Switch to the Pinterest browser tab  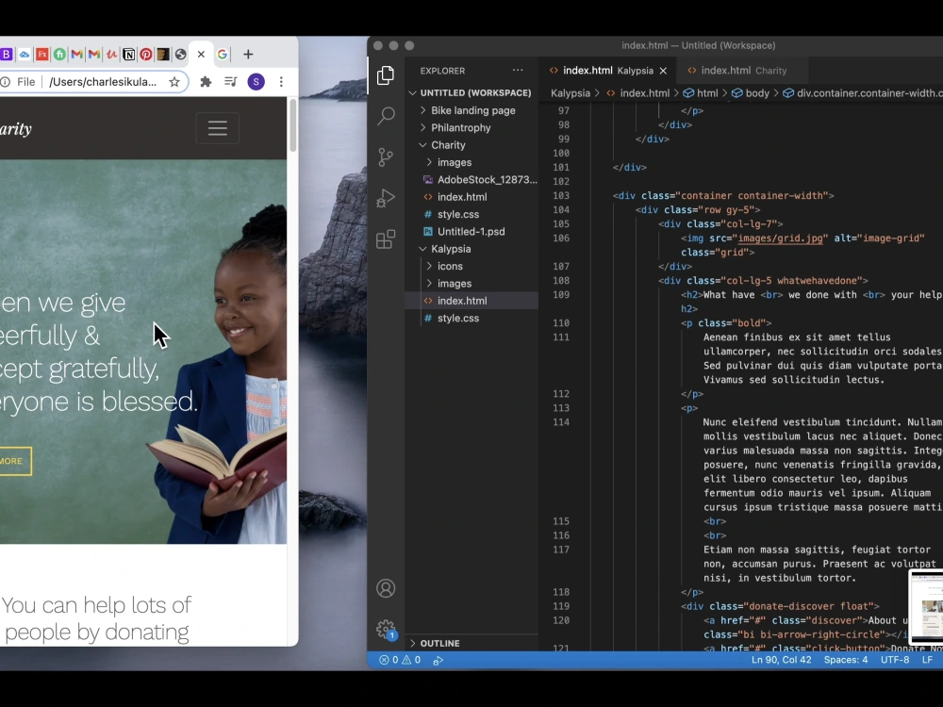[145, 54]
